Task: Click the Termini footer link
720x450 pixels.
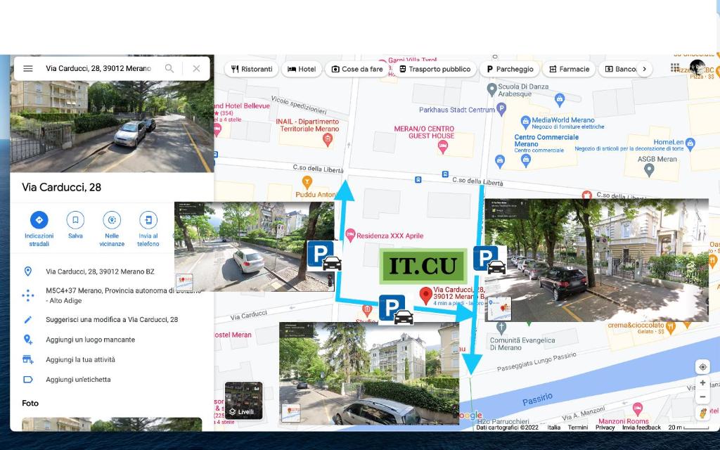Action: click(578, 427)
